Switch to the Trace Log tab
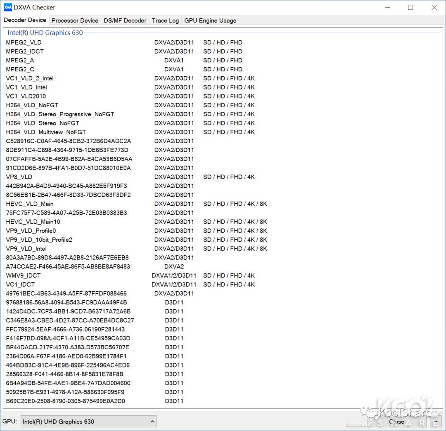 tap(165, 21)
